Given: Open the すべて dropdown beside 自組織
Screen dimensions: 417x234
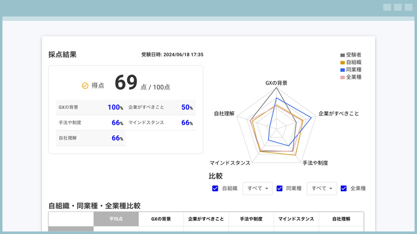Looking at the screenshot, I should coord(257,188).
